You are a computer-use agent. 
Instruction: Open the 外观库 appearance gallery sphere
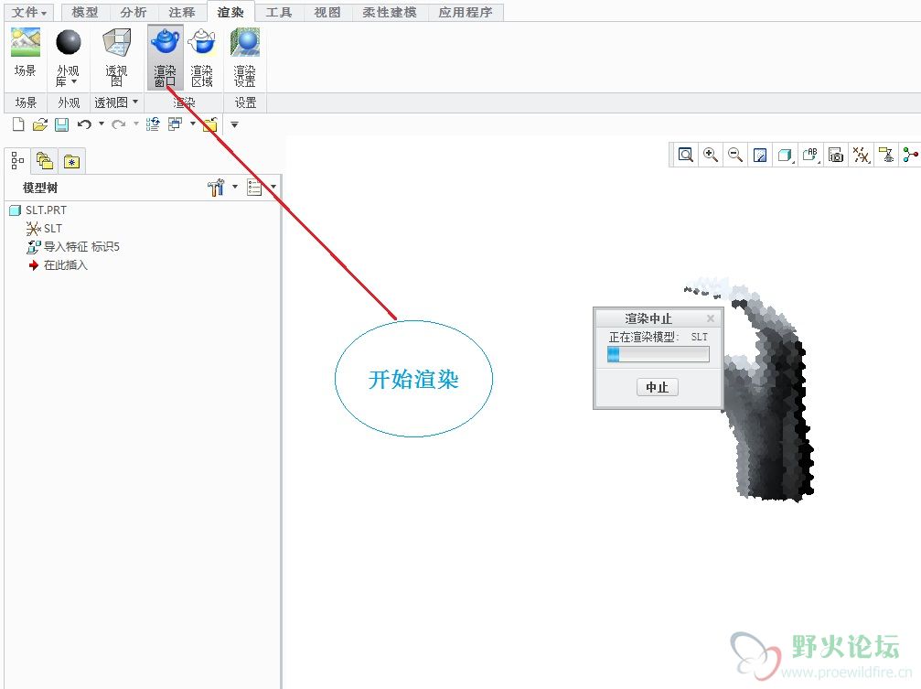tap(68, 44)
